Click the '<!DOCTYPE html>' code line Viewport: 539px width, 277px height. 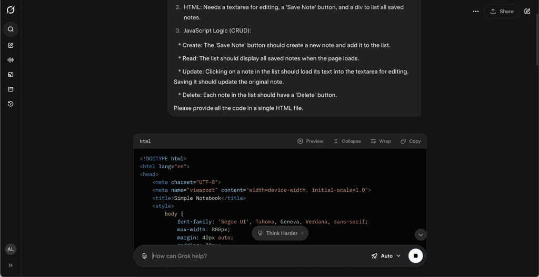coord(163,159)
